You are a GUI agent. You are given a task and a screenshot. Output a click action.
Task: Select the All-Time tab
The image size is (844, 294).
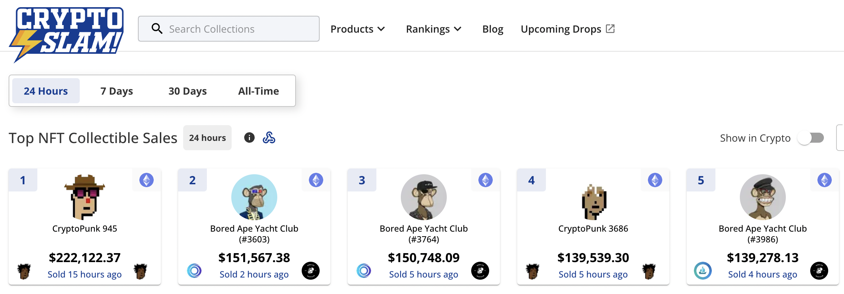259,91
